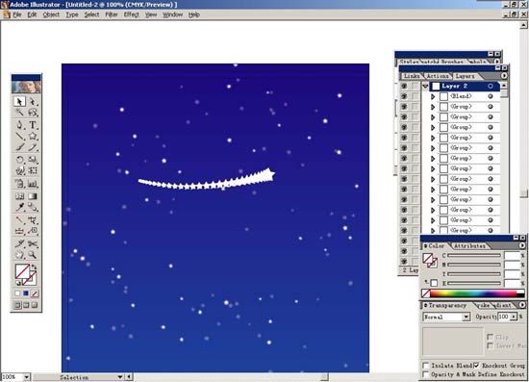Select the Paintbrush tool

tap(19, 147)
